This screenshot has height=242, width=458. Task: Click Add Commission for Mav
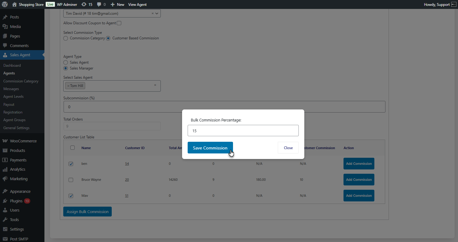point(359,196)
